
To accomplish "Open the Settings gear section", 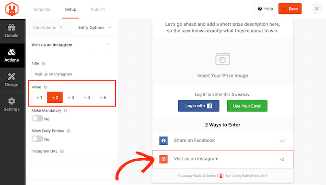I will tap(12, 104).
